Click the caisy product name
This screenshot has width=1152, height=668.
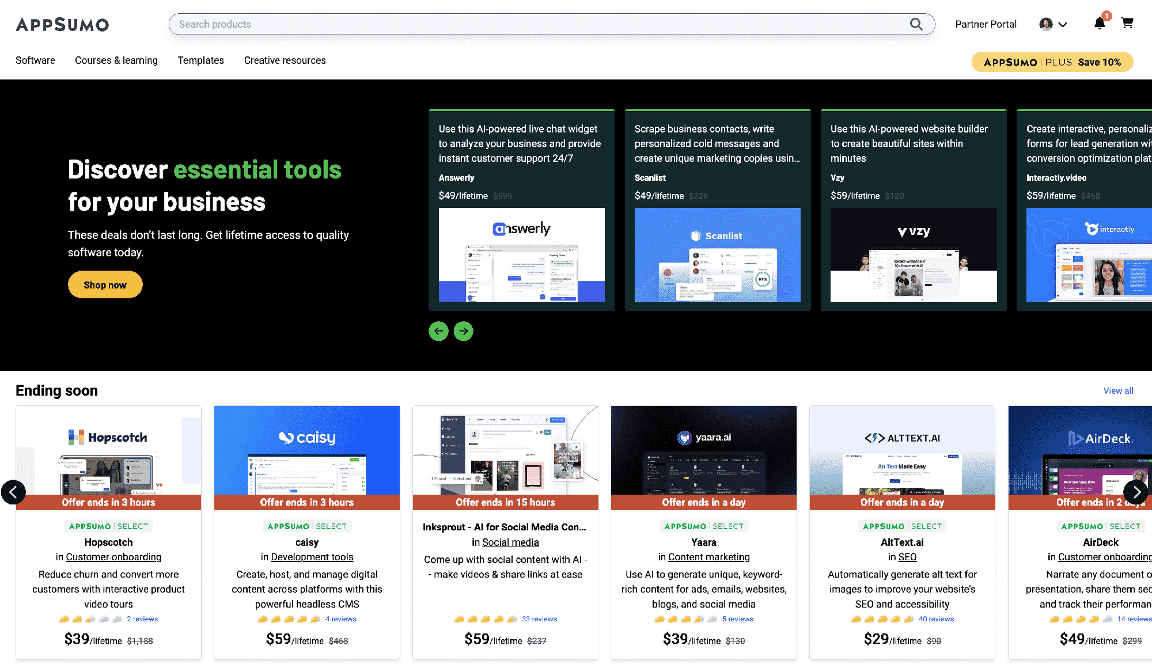click(307, 542)
